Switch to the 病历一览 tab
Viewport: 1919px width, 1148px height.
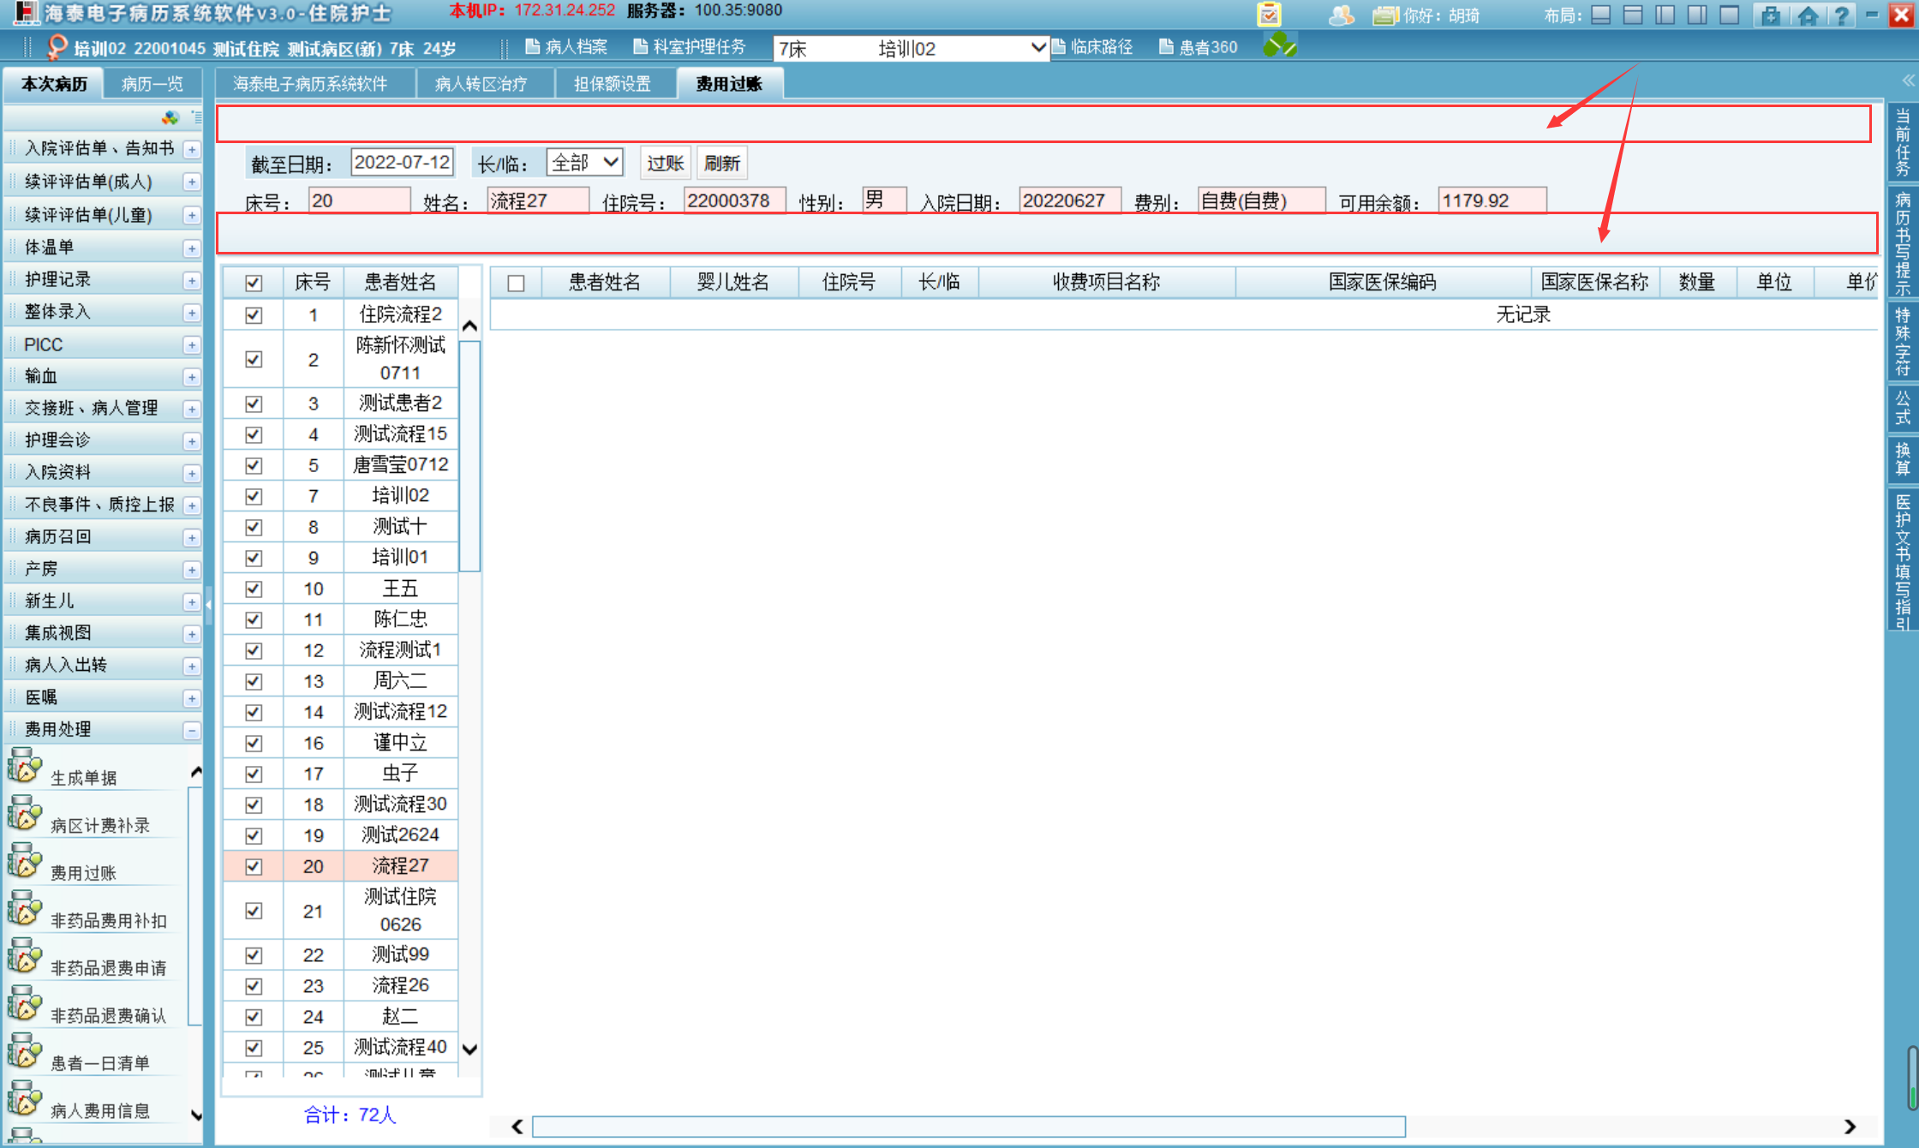[152, 84]
